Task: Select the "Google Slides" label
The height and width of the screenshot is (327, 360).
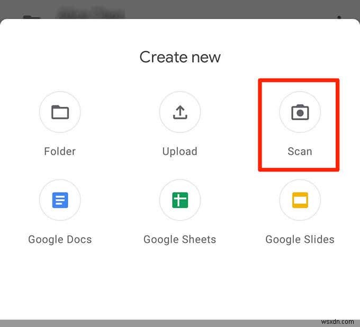Action: 300,240
